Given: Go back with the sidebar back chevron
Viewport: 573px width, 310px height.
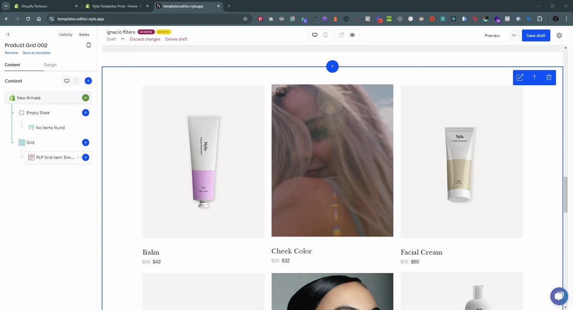Looking at the screenshot, I should [x=8, y=34].
